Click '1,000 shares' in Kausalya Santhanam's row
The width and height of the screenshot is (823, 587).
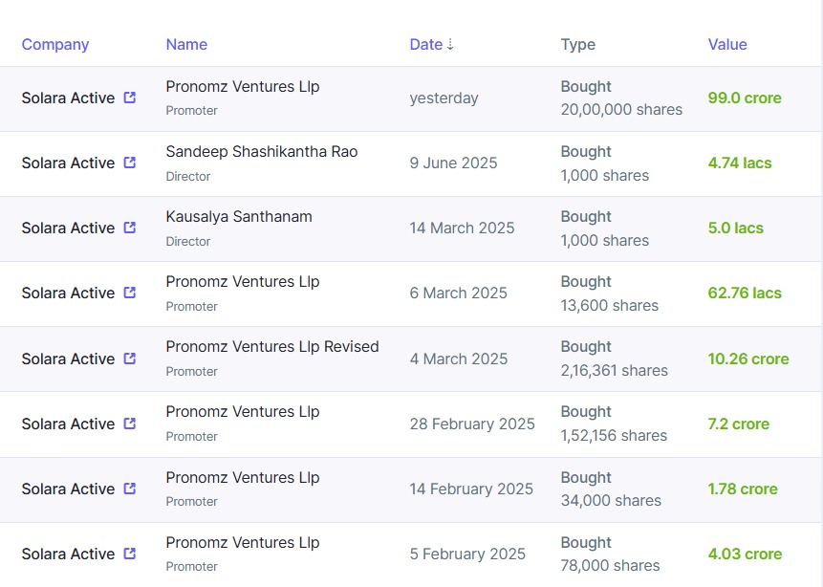point(605,241)
